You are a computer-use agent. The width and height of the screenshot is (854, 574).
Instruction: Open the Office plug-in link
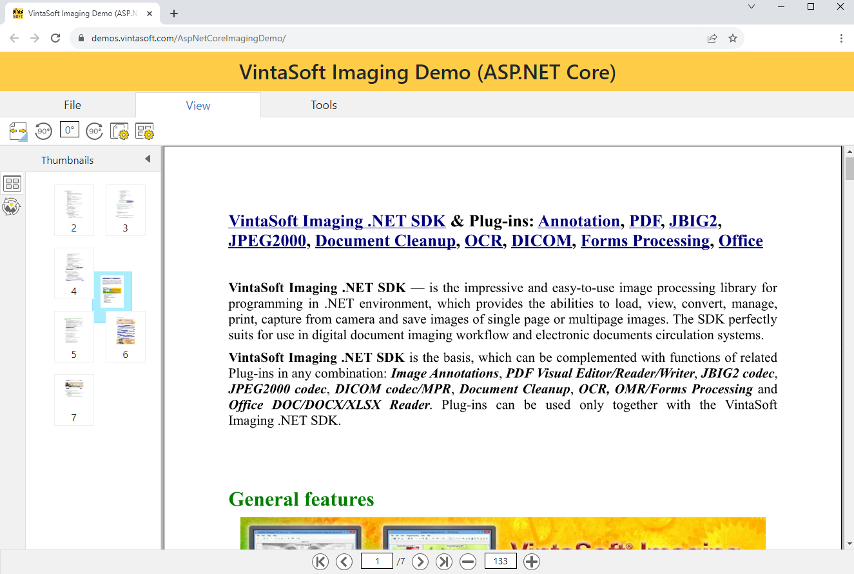point(741,241)
